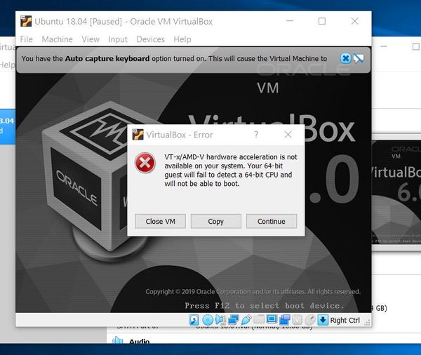The height and width of the screenshot is (355, 421).
Task: Click the VM preview thumbnail in Manager window
Action: coord(397,192)
